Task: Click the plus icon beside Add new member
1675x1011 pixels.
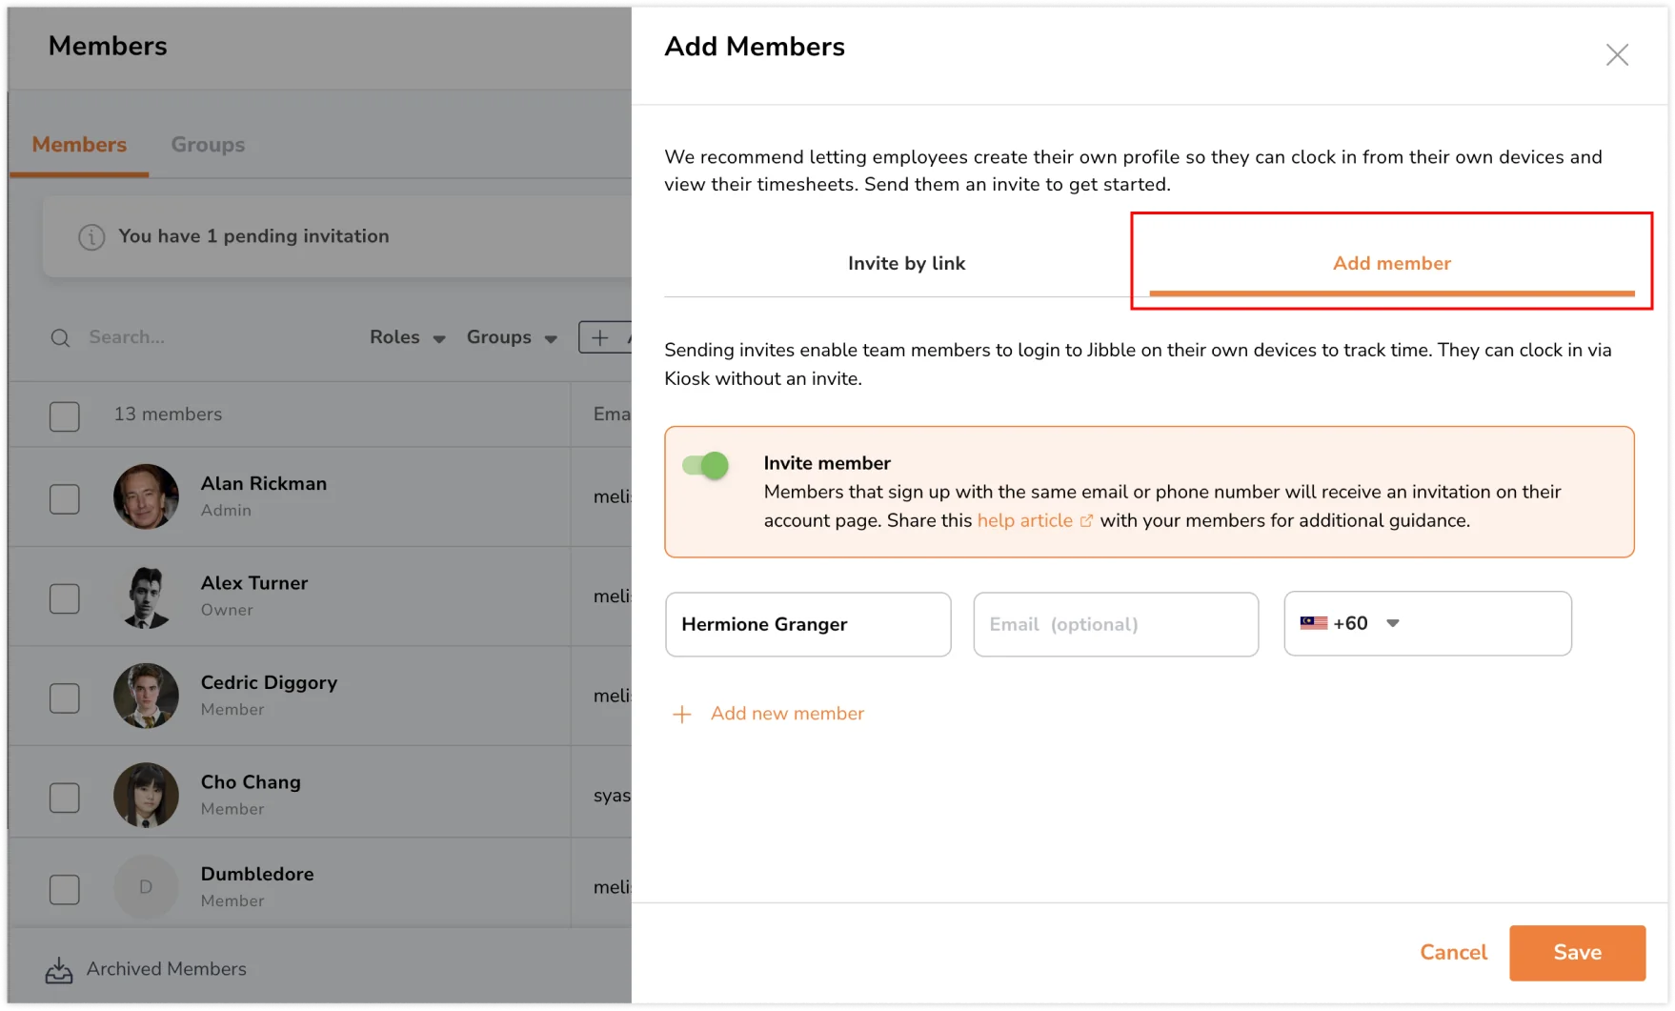Action: (681, 714)
